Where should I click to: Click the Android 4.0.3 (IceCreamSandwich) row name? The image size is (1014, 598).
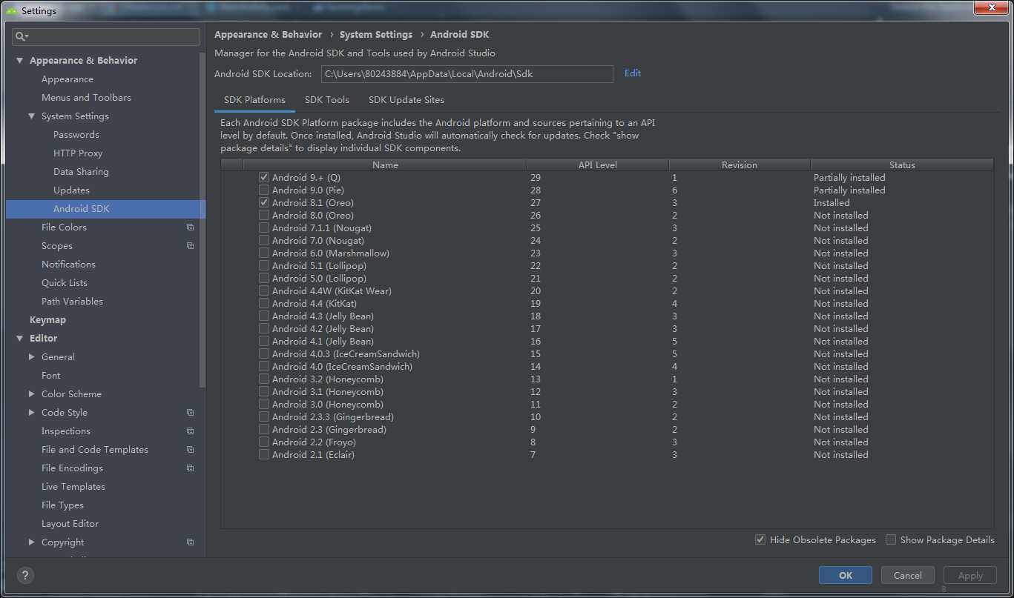pos(346,354)
